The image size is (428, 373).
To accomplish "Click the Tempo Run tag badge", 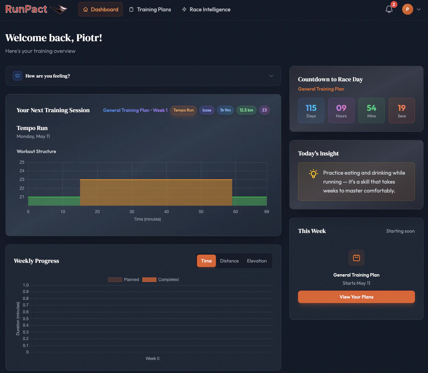I will pyautogui.click(x=183, y=110).
